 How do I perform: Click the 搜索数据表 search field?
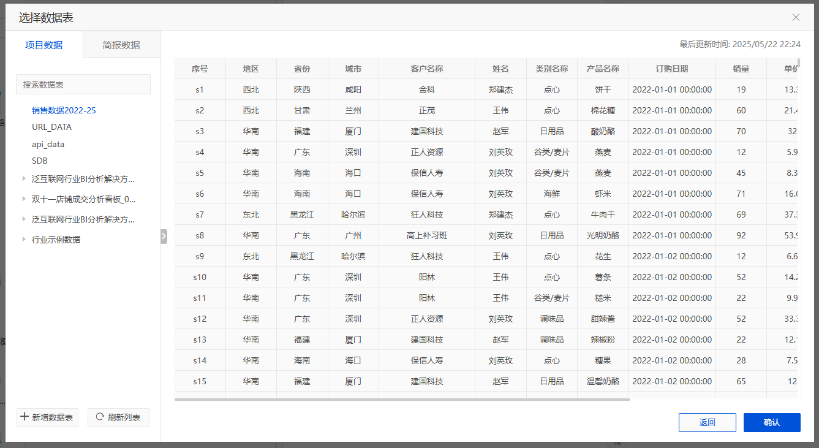tap(83, 85)
